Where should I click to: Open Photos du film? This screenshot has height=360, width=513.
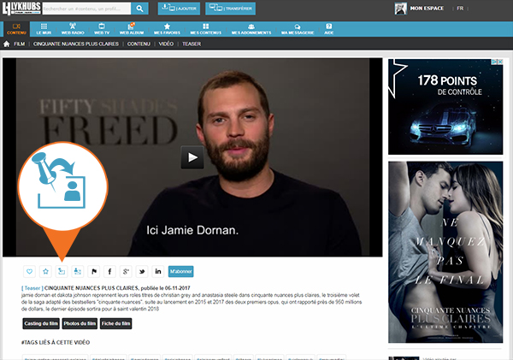pyautogui.click(x=80, y=323)
